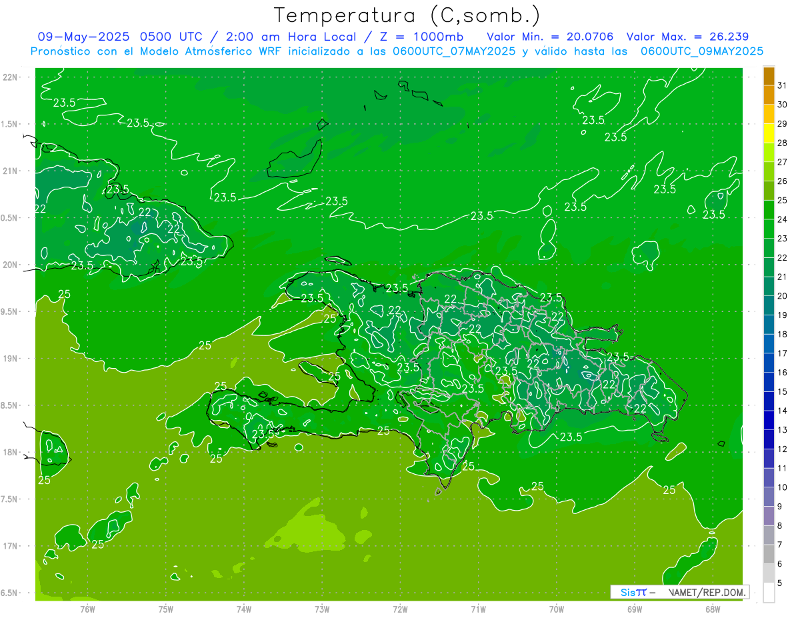Click the '14' label on the color scale
The height and width of the screenshot is (618, 800).
coord(782,411)
